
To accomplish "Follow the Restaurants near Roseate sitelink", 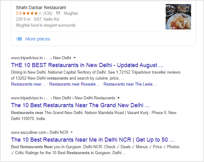I will click(74, 84).
